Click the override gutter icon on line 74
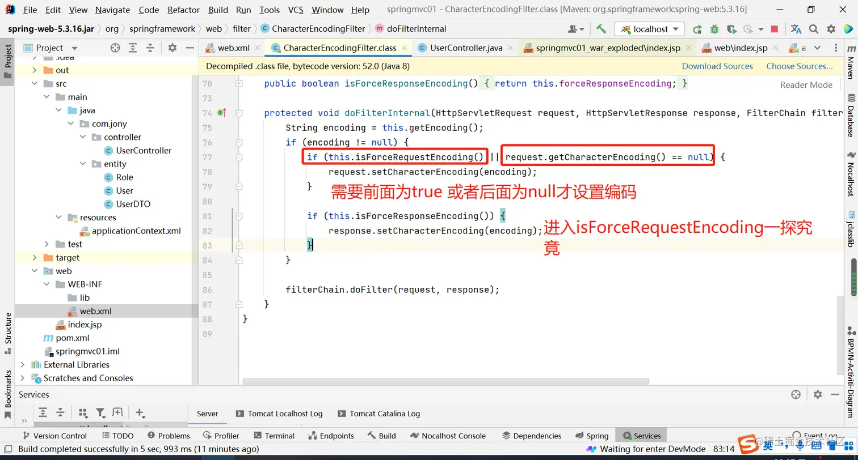858x460 pixels. [x=222, y=113]
